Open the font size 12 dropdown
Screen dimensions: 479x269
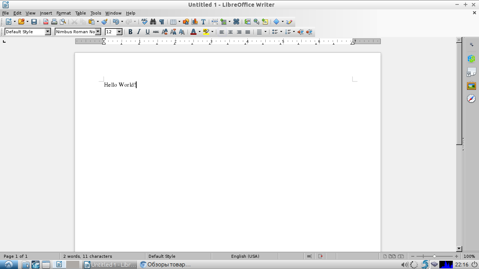(119, 32)
